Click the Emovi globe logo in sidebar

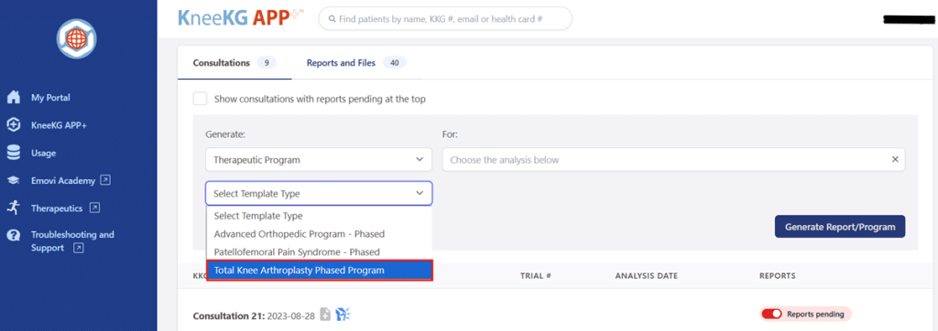[x=77, y=38]
